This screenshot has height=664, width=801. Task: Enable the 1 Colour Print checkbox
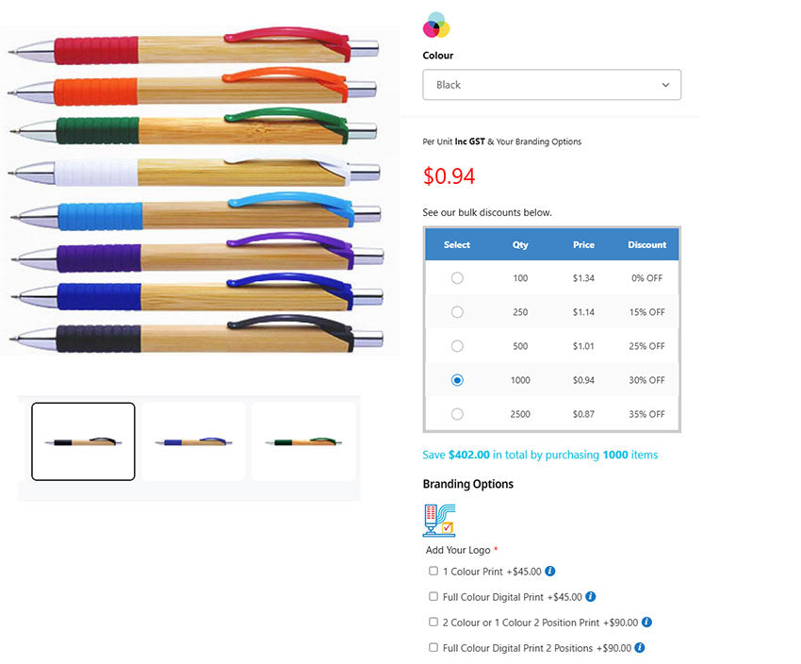click(433, 571)
